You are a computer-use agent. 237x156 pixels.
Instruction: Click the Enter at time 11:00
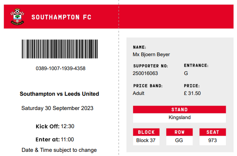tap(67, 139)
